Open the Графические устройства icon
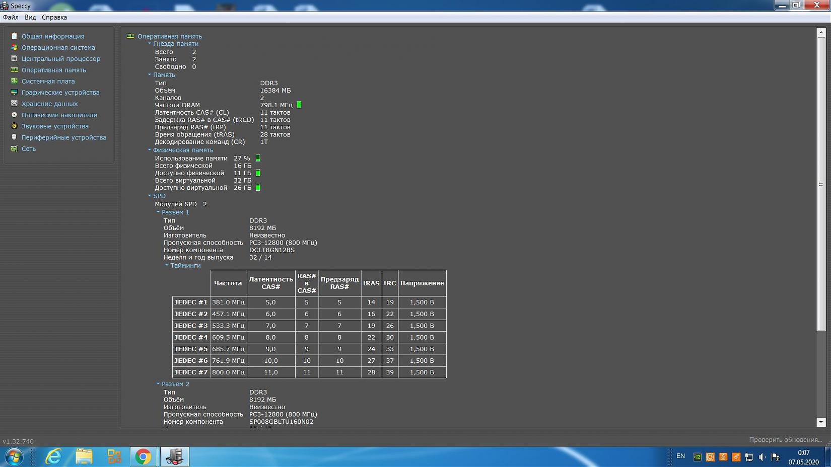Screen dimensions: 831x467 14,93
